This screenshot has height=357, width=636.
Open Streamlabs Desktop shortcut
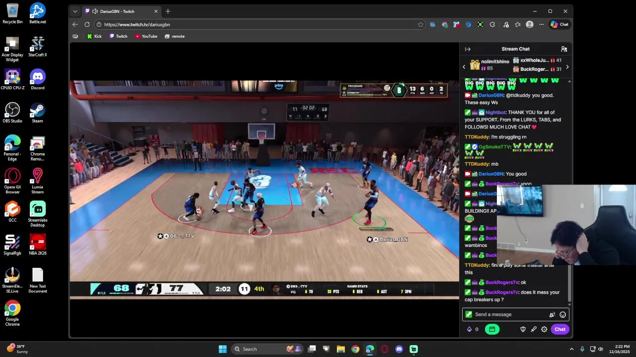(x=37, y=214)
